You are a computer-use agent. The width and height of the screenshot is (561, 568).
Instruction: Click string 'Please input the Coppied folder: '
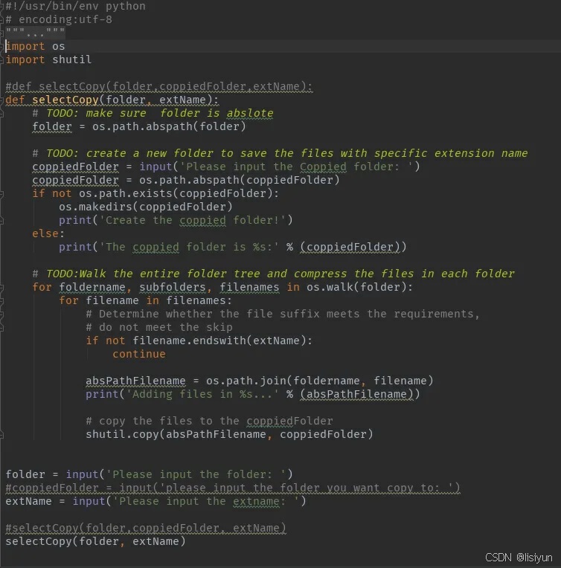[296, 167]
